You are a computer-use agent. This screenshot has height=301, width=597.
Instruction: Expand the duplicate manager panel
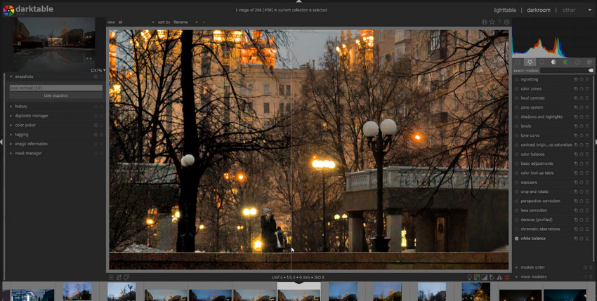point(11,116)
